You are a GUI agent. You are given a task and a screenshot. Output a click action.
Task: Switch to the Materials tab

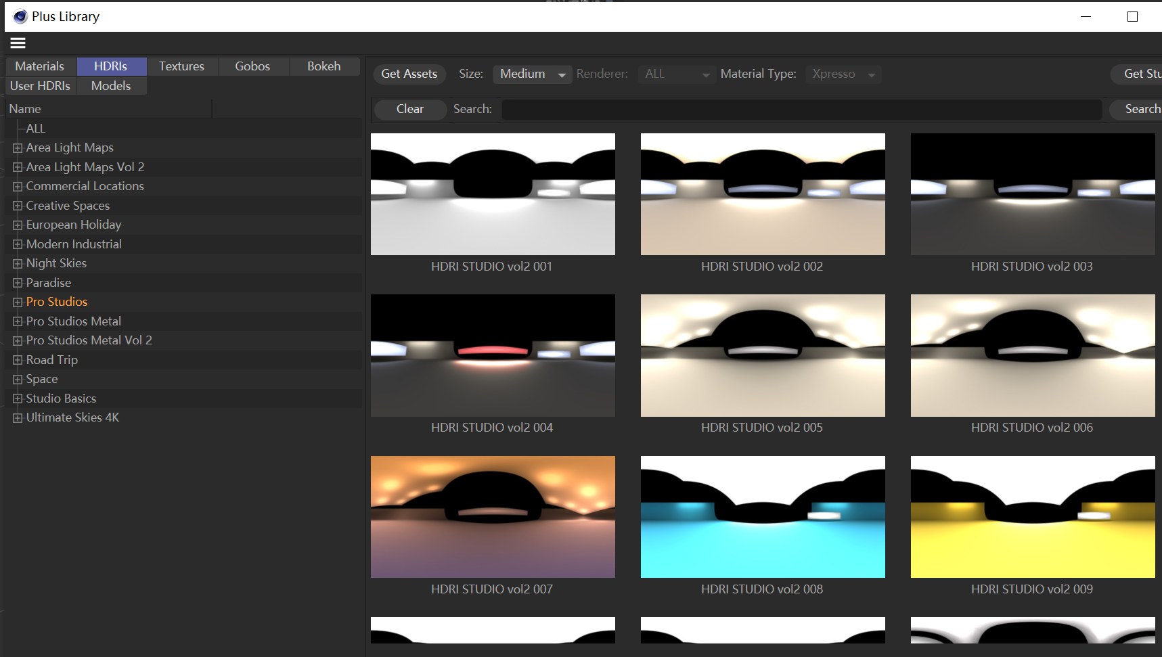(x=40, y=66)
